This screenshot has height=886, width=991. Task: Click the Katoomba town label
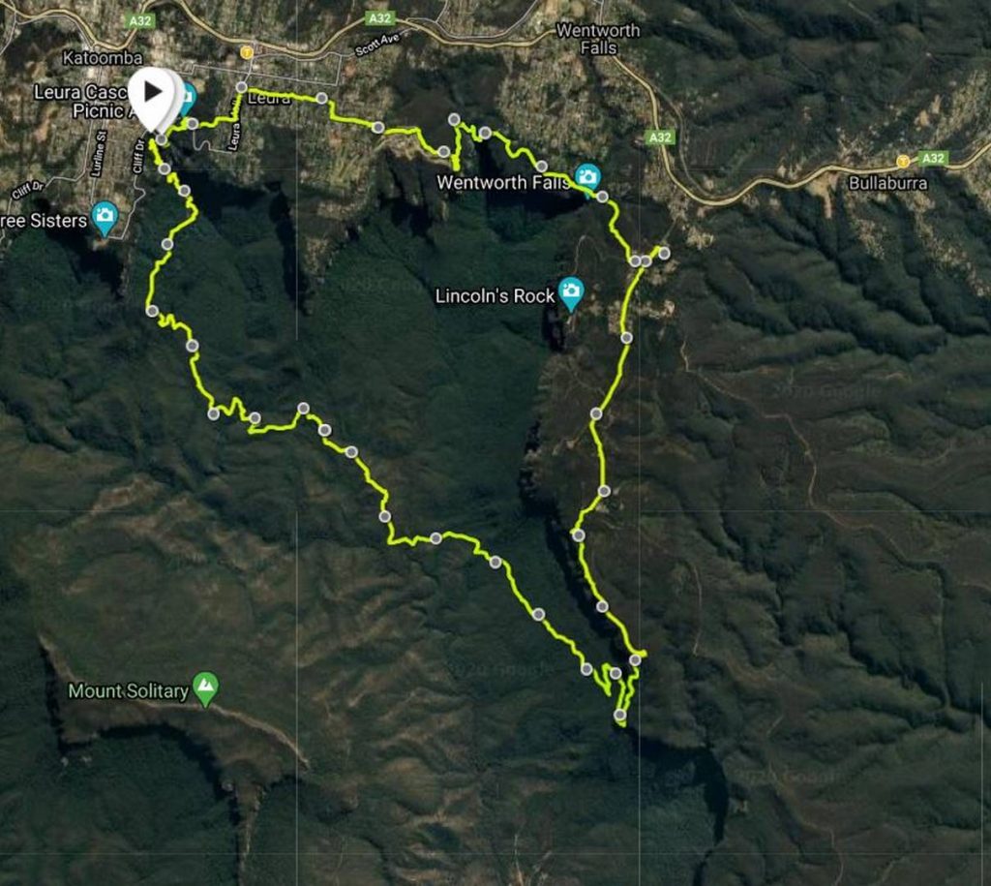[103, 58]
